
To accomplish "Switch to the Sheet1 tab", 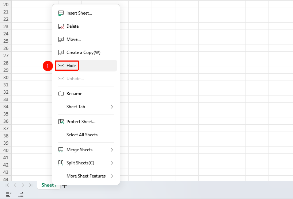I will (x=49, y=185).
